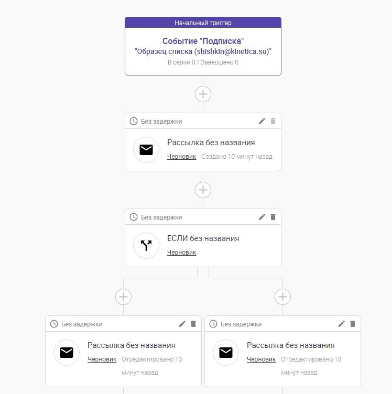Click Без задержки label on ЕСЛИ step

click(x=161, y=217)
